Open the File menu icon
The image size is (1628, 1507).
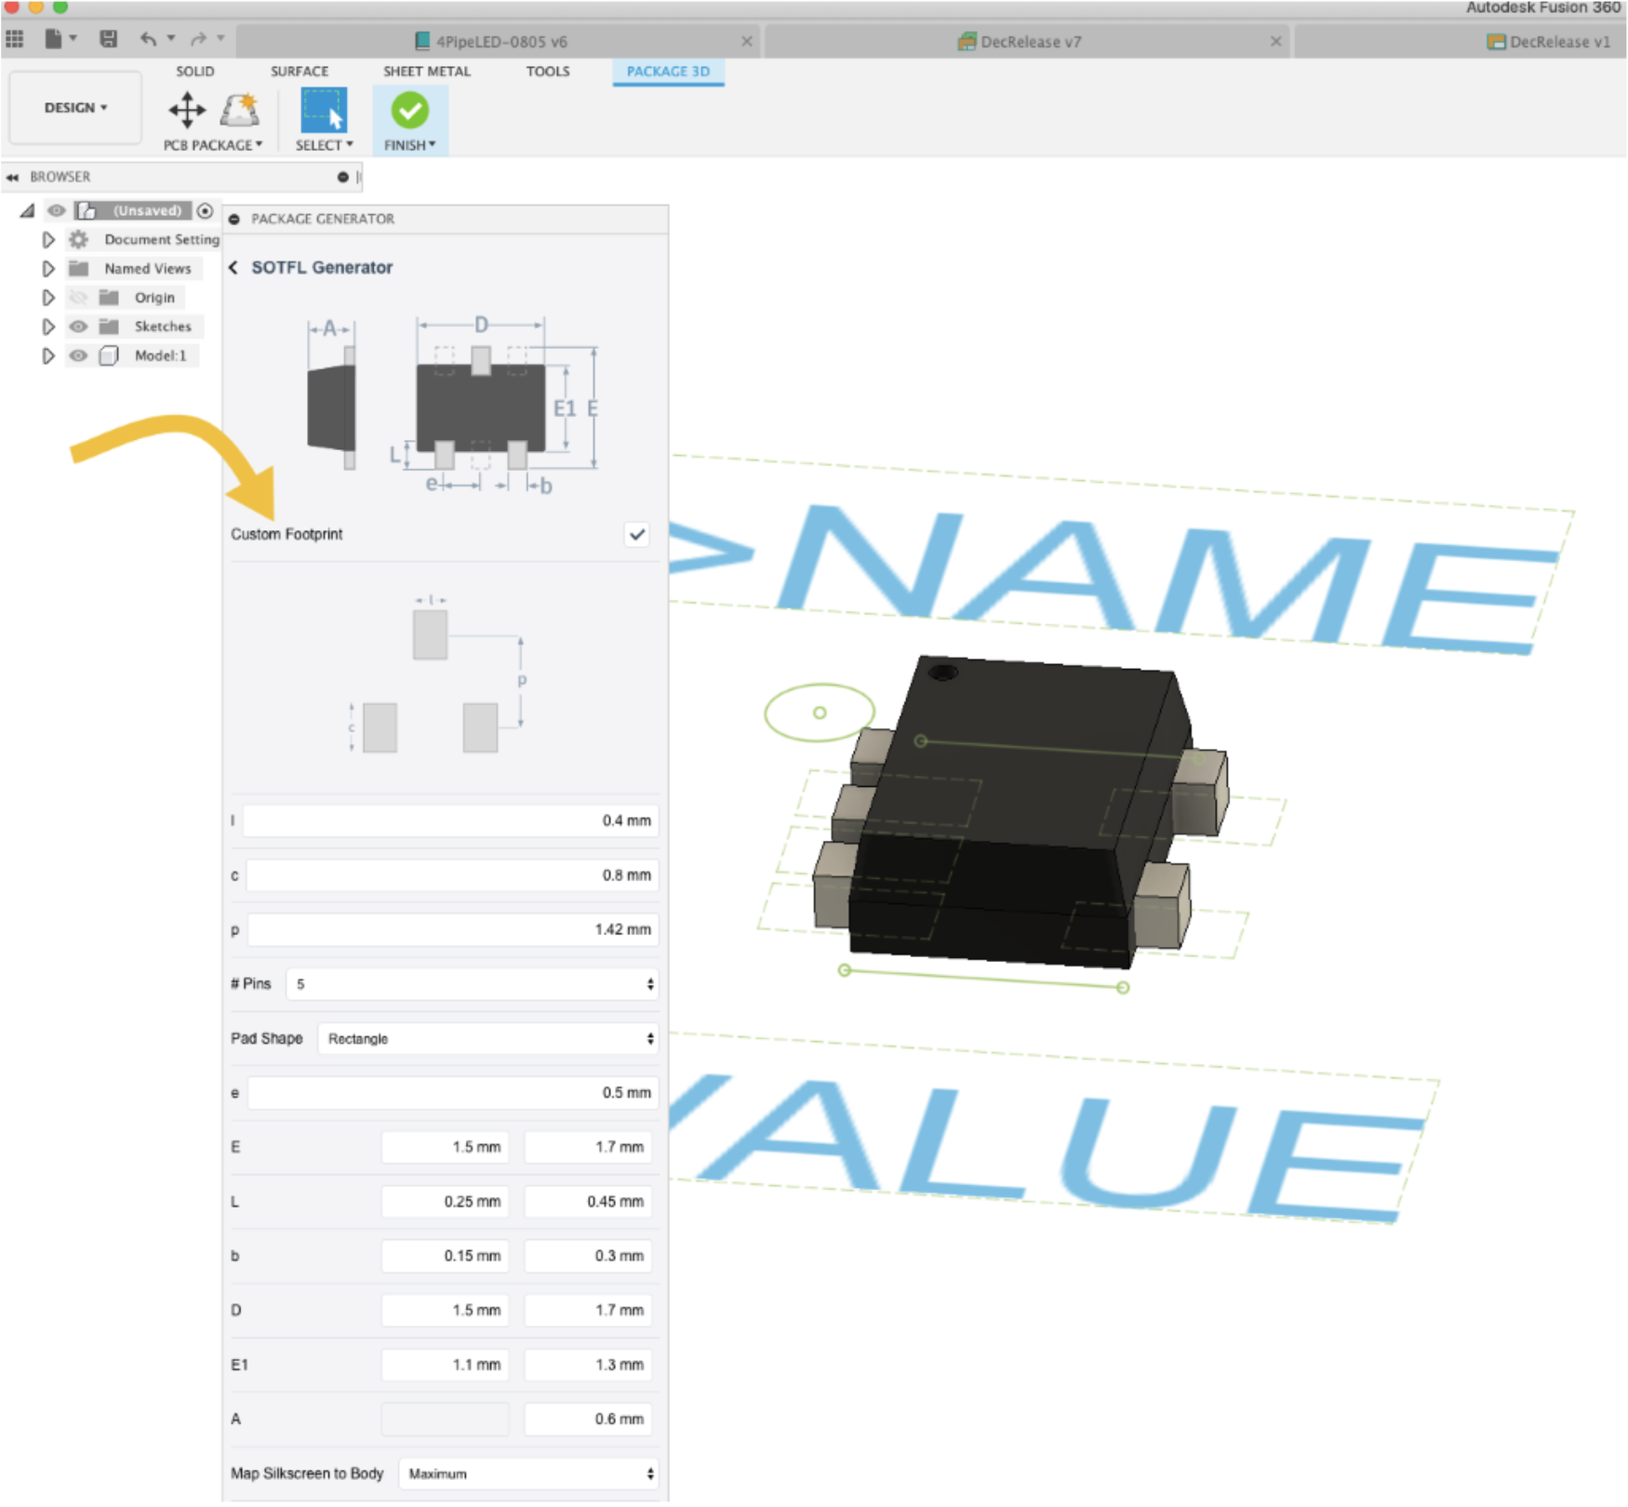pos(53,39)
